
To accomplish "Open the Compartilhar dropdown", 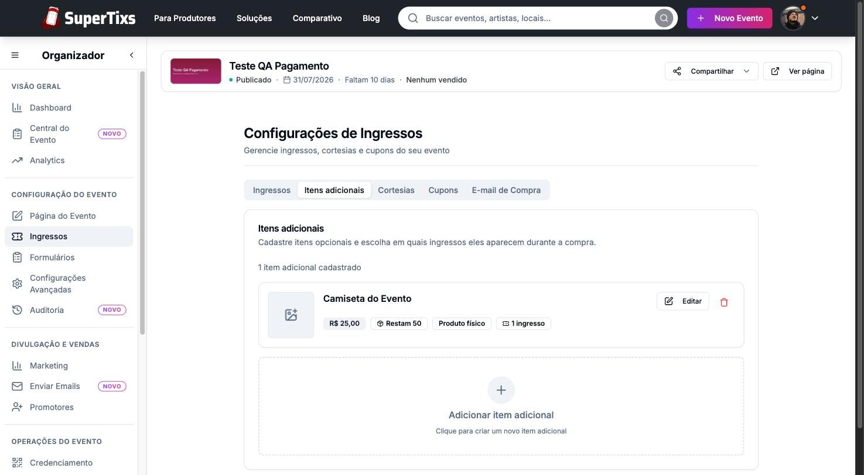I will (x=712, y=71).
